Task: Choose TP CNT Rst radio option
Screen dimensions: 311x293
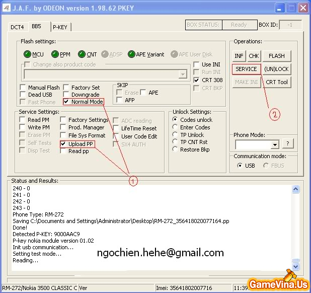Action: (175, 142)
